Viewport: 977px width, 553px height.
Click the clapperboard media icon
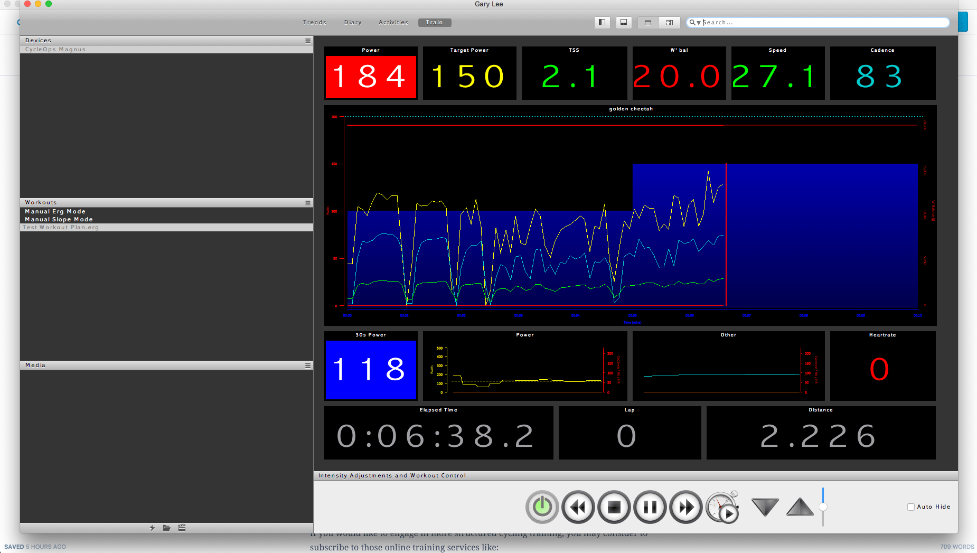point(182,528)
